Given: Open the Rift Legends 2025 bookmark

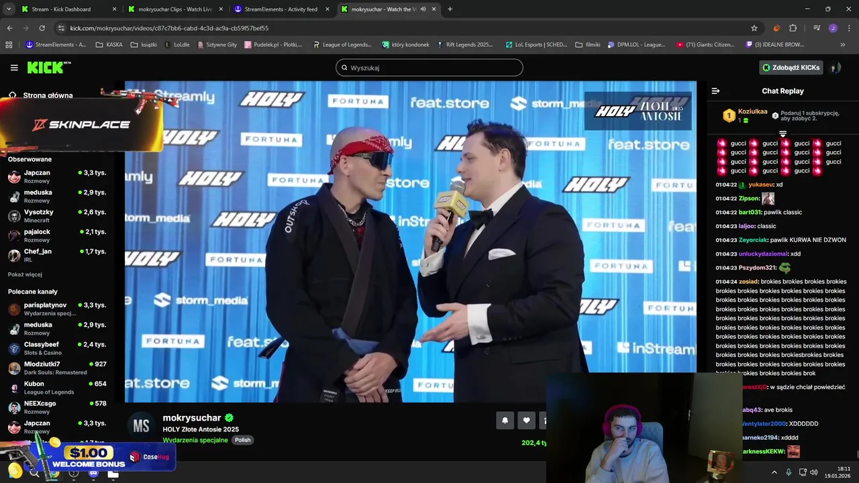Looking at the screenshot, I should [464, 45].
